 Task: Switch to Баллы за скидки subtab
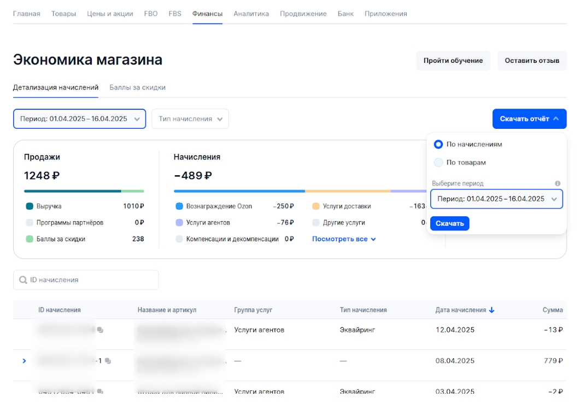click(x=137, y=87)
